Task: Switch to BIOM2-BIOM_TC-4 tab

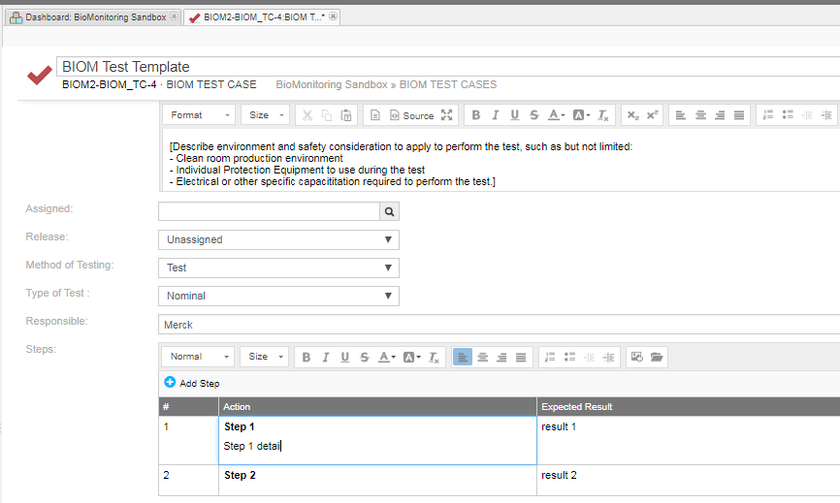Action: [263, 17]
